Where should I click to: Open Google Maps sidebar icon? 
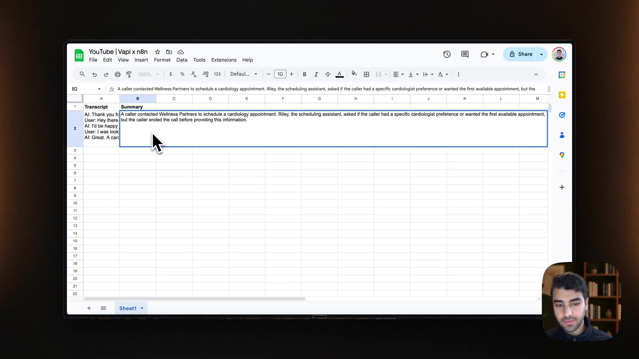coord(562,155)
